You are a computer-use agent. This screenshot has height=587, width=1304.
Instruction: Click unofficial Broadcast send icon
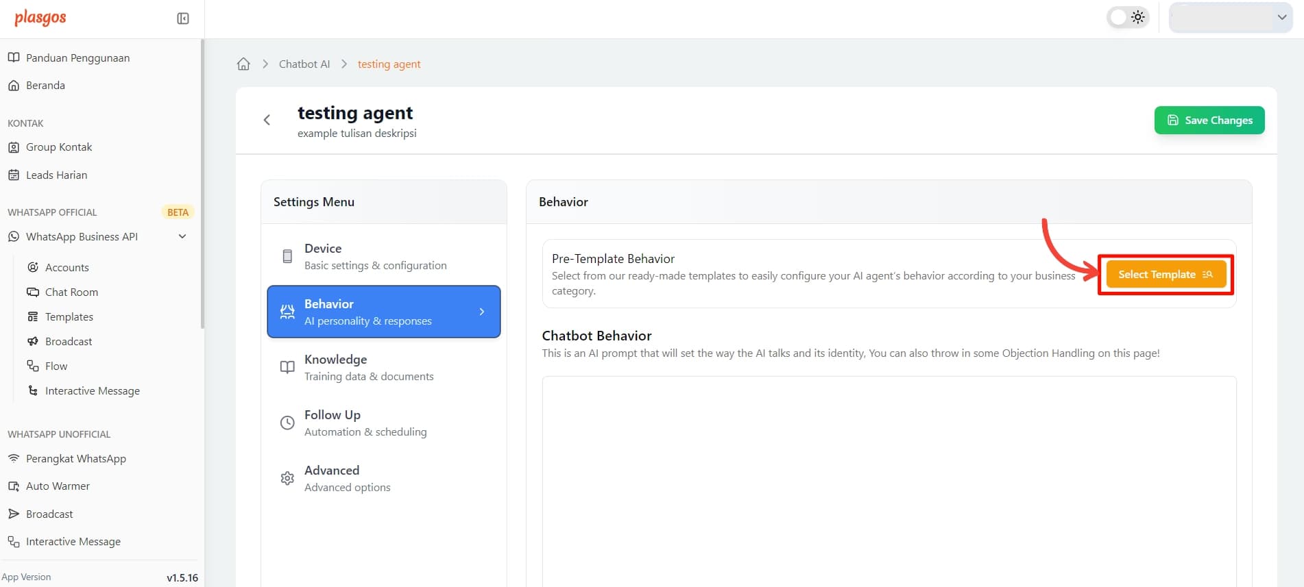[x=14, y=514]
